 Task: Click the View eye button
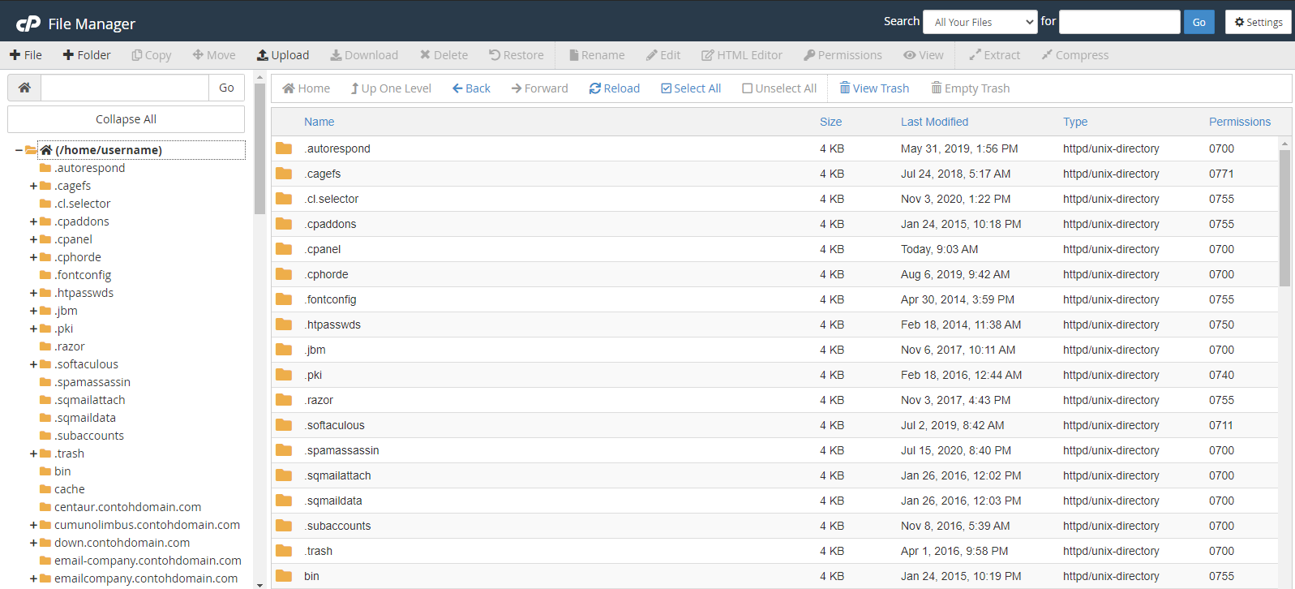pos(924,55)
